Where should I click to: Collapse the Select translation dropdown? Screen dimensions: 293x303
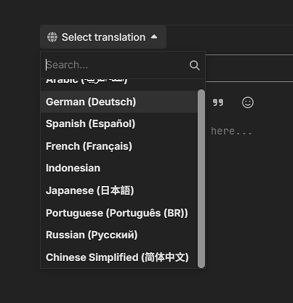103,37
